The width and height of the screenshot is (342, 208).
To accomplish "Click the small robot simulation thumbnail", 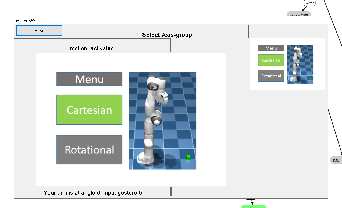I will pyautogui.click(x=300, y=64).
